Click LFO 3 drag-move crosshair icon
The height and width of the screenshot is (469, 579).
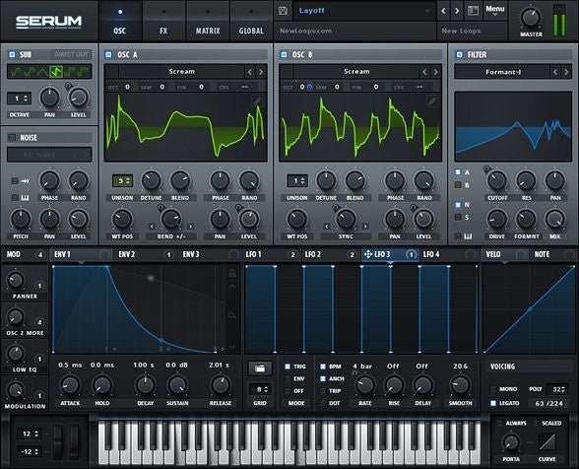[x=368, y=254]
